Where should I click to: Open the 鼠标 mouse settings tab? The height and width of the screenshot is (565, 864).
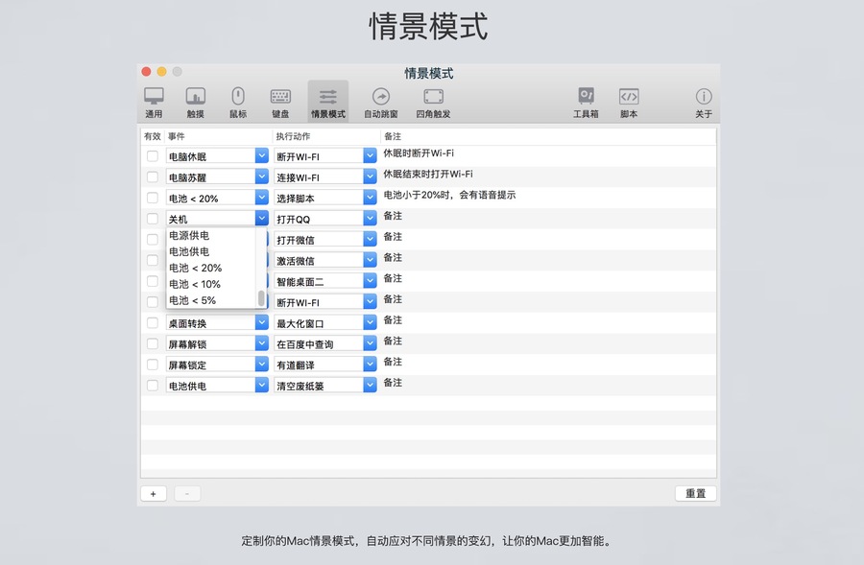click(x=238, y=103)
